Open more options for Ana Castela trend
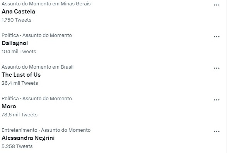230x153 pixels. click(x=216, y=5)
